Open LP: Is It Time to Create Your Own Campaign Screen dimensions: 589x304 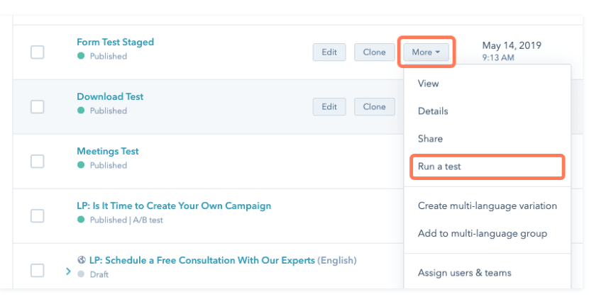pos(174,206)
